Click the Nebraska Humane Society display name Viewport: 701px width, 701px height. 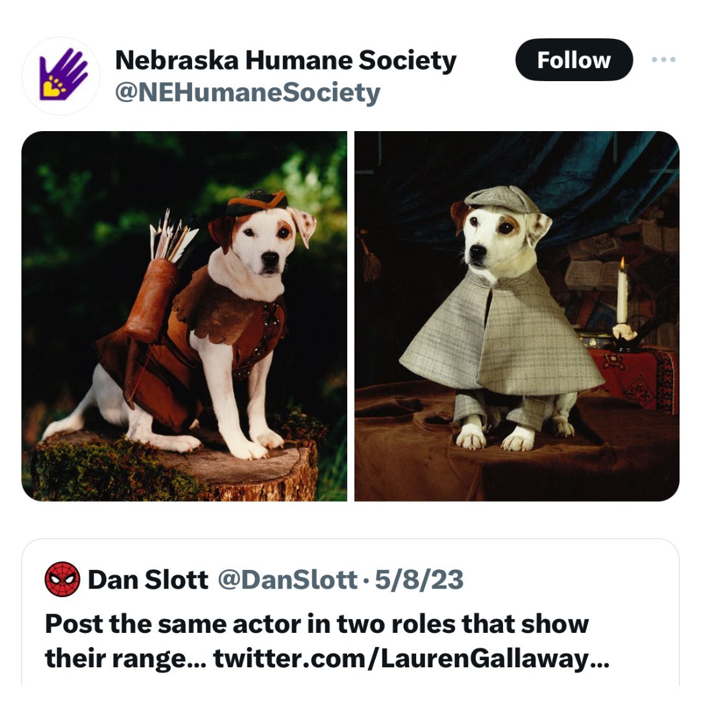coord(286,60)
